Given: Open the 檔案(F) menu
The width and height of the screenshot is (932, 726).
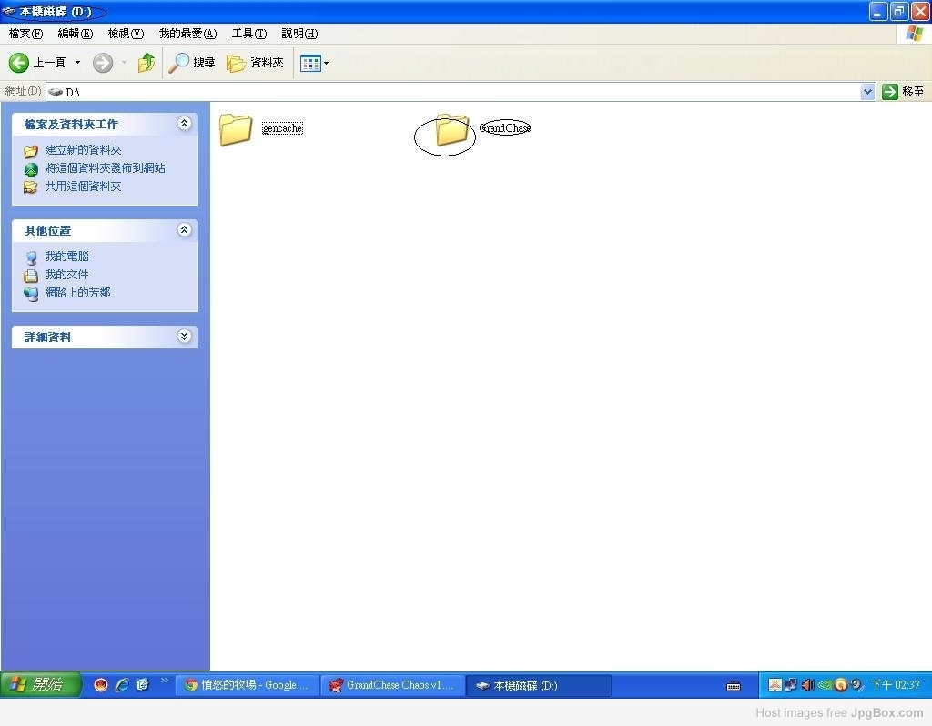Looking at the screenshot, I should pyautogui.click(x=25, y=34).
